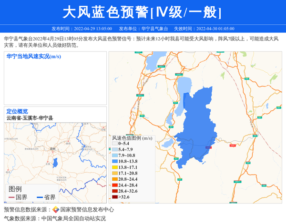Select the >32.6 dark red legend swatch

[x=114, y=196]
